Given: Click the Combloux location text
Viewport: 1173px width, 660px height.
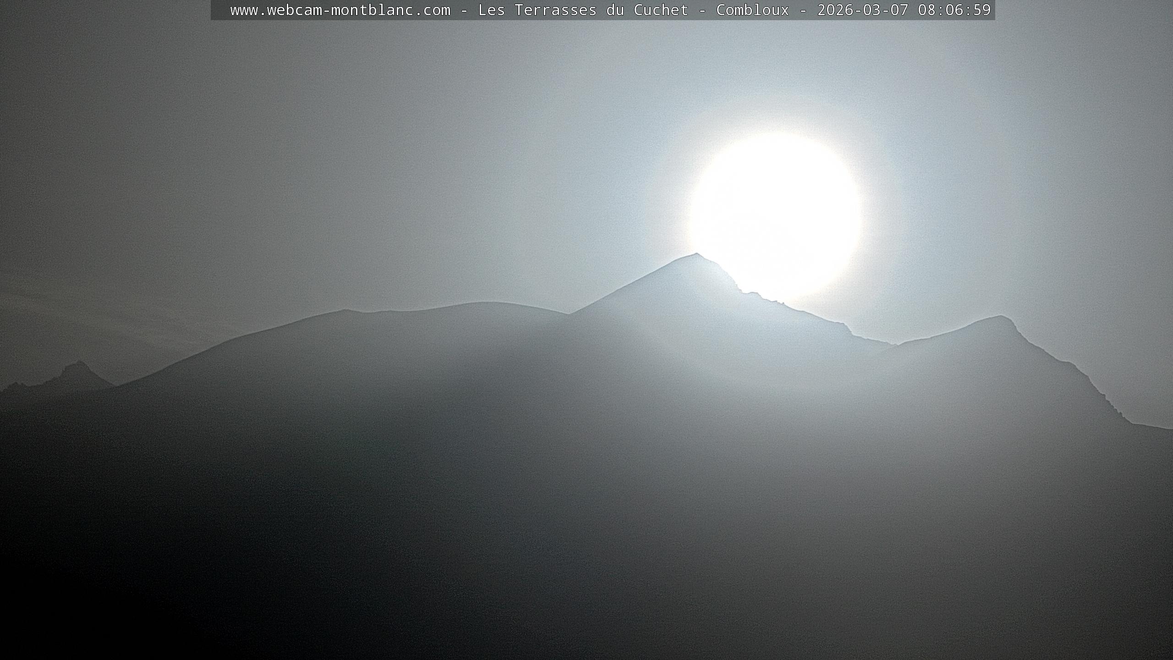Looking at the screenshot, I should tap(752, 10).
